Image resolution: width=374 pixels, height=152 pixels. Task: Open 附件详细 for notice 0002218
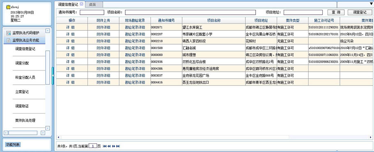[103, 41]
